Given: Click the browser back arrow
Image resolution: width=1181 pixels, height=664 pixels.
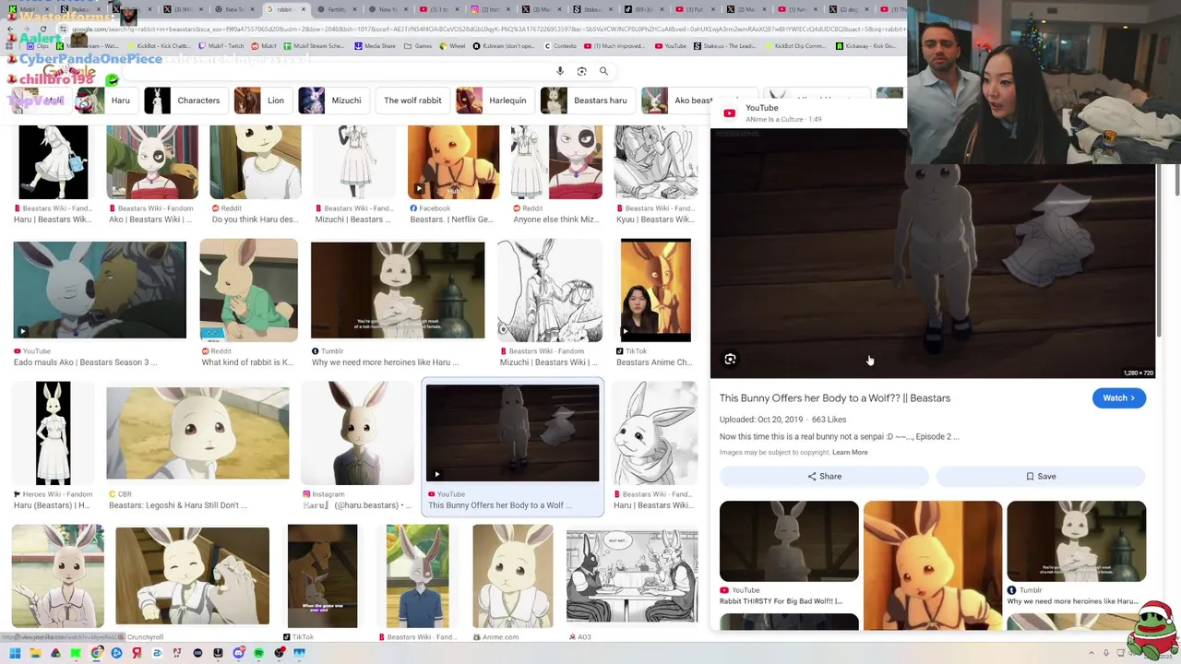Looking at the screenshot, I should pos(9,29).
